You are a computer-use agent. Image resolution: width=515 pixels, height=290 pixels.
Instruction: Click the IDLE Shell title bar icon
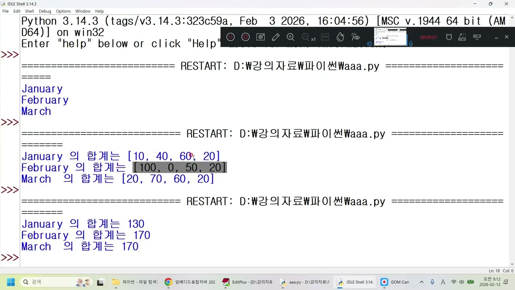(4, 4)
